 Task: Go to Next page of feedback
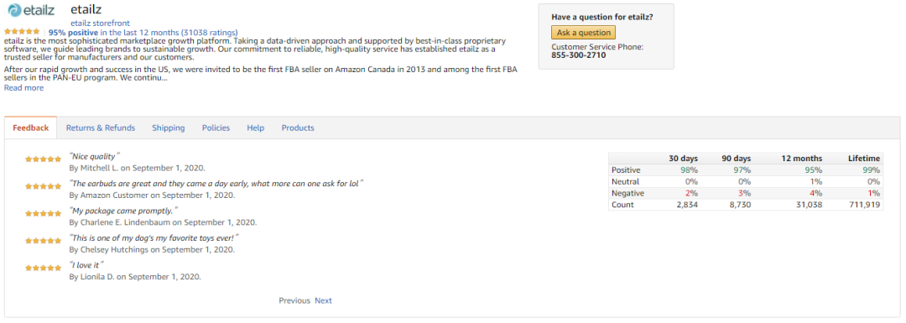click(x=324, y=300)
